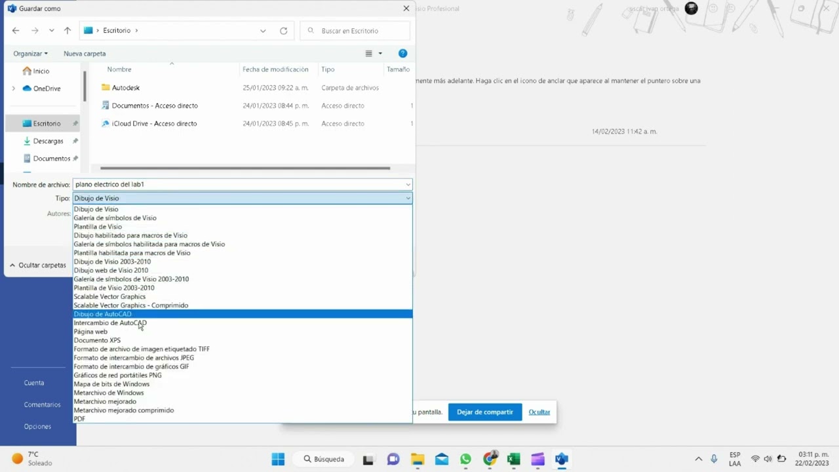Go up one folder level arrow
The height and width of the screenshot is (472, 839).
coord(68,31)
